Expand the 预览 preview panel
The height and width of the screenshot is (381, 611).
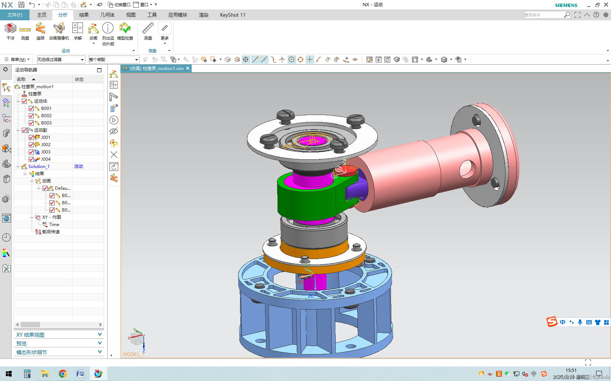pos(59,343)
